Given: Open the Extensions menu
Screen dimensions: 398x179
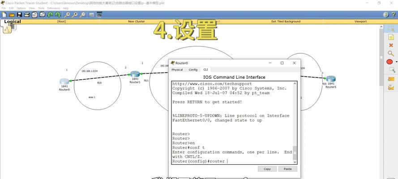Looking at the screenshot, I should [54, 8].
